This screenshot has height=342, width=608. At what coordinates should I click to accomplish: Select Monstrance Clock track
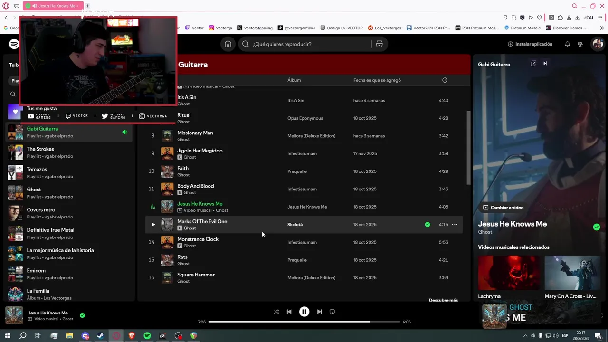click(x=304, y=242)
